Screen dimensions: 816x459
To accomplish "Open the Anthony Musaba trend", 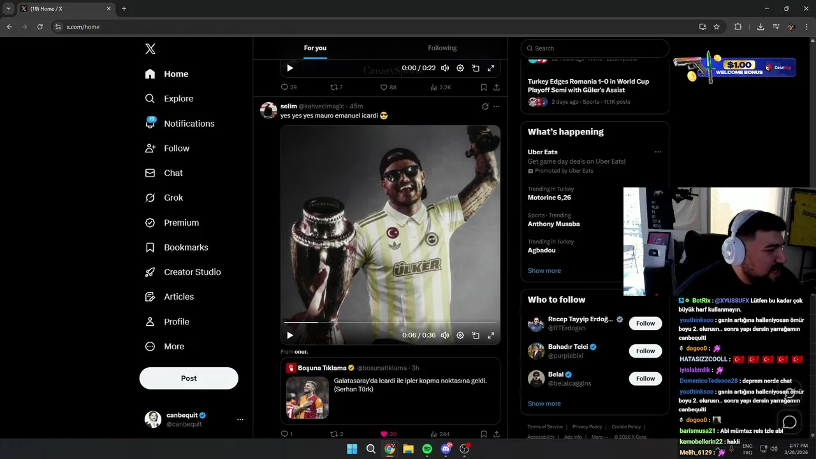I will pos(554,224).
